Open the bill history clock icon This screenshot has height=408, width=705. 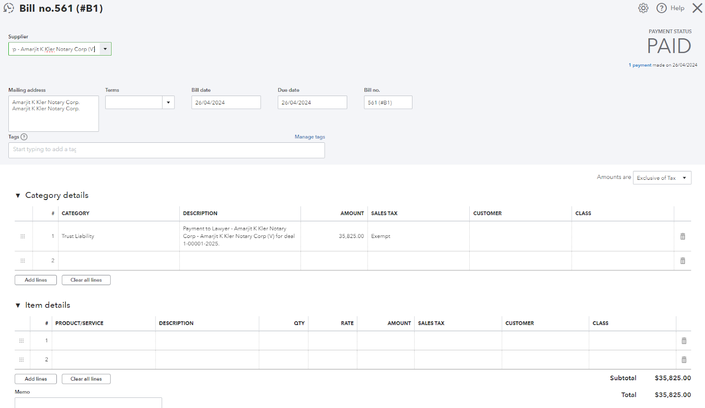[x=8, y=8]
